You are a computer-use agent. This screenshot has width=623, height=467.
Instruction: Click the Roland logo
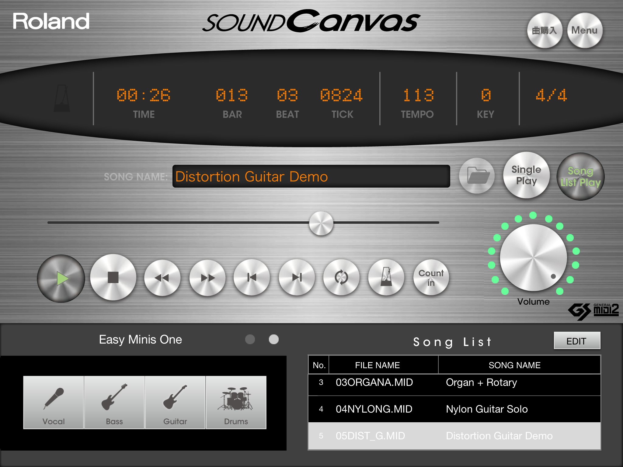51,21
